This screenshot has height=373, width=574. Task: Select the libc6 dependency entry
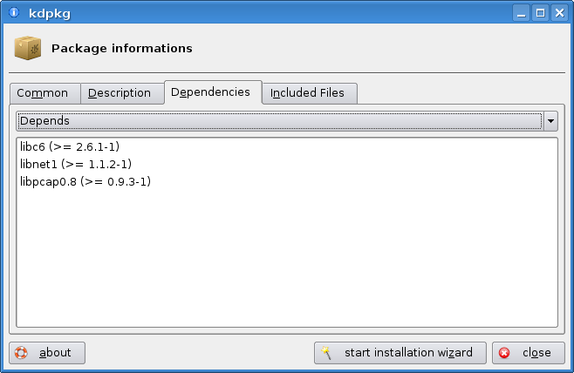pyautogui.click(x=70, y=147)
